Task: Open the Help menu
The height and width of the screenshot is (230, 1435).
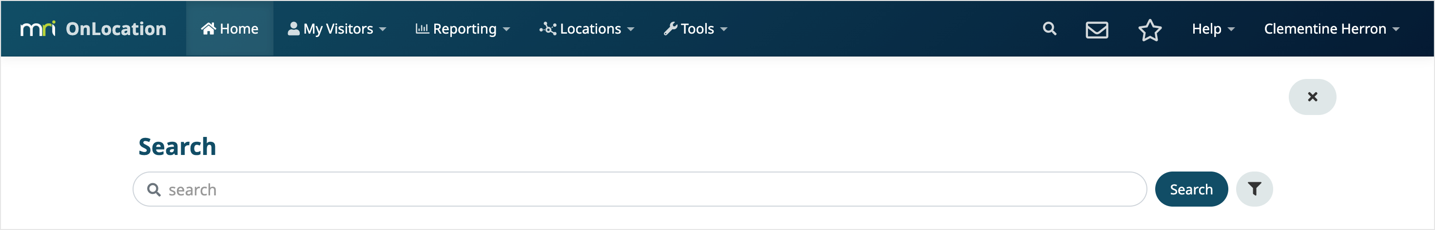Action: (x=1213, y=28)
